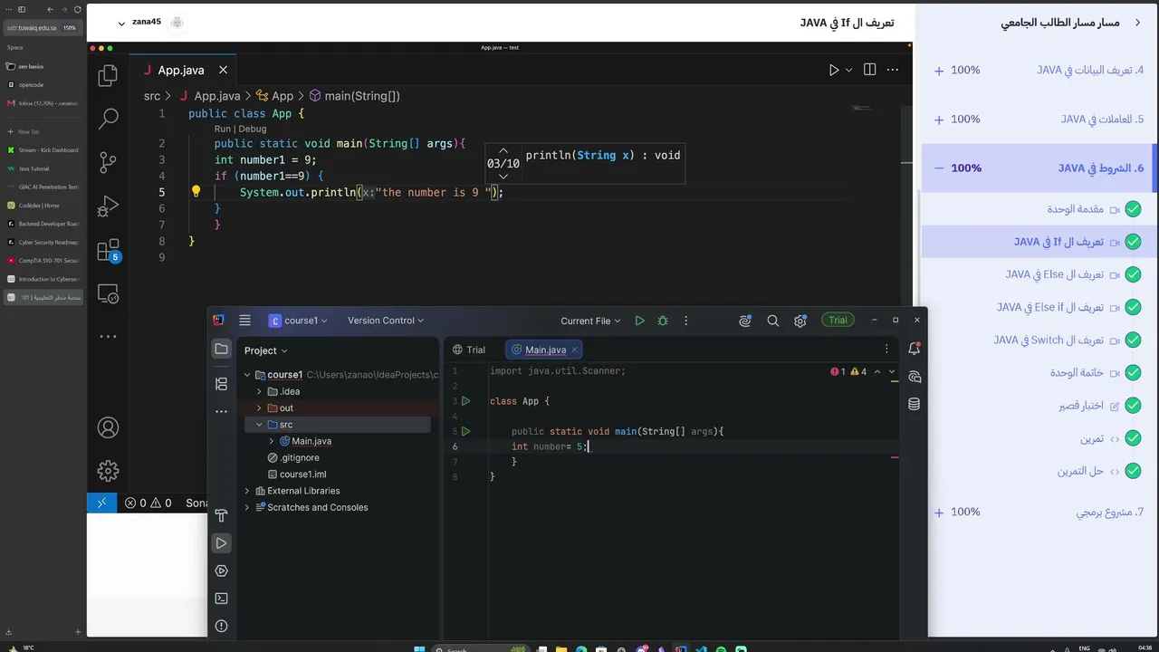The width and height of the screenshot is (1159, 652).
Task: Click gutter run arrow beside class App
Action: point(466,401)
